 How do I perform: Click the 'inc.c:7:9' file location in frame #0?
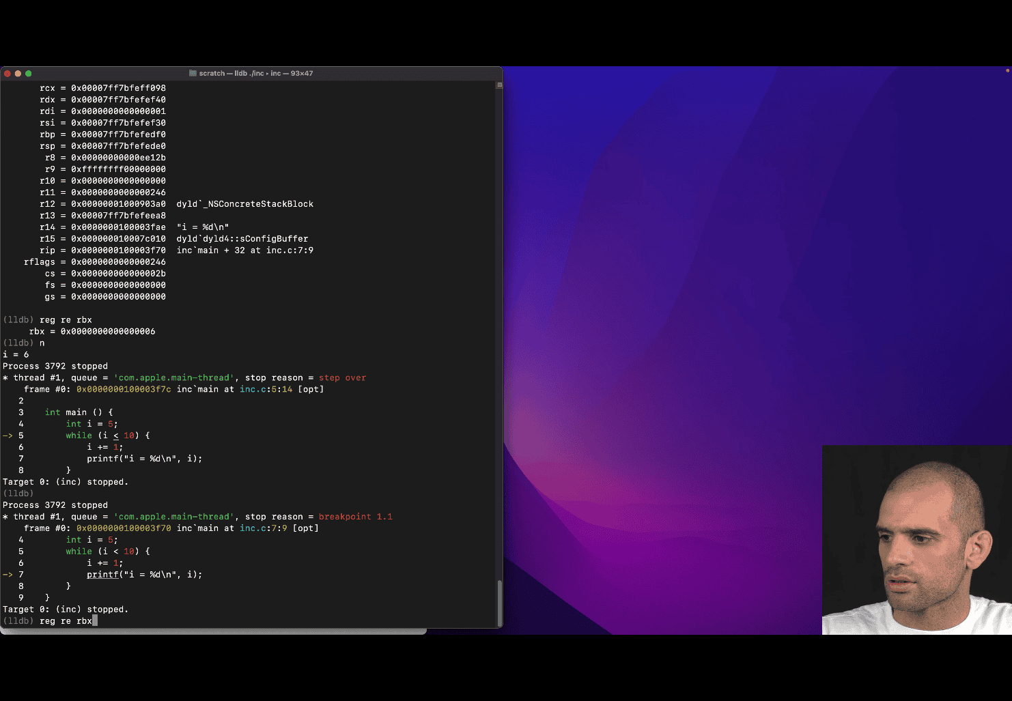coord(263,528)
